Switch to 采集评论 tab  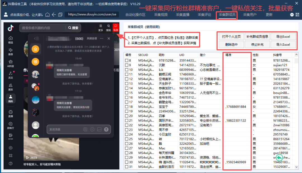tap(204, 15)
